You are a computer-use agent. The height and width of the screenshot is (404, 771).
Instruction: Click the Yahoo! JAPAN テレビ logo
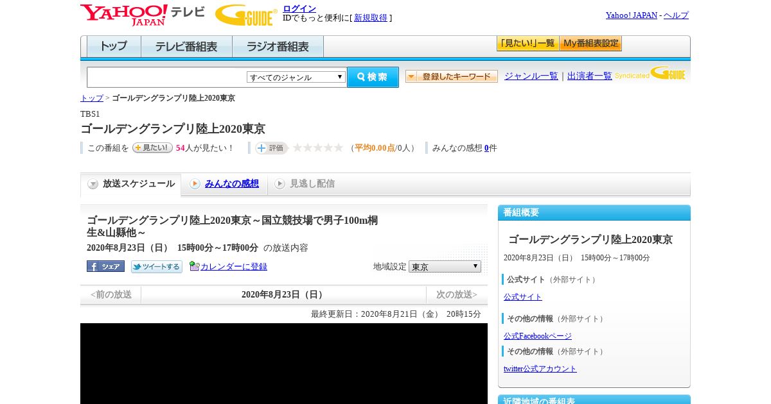coord(143,15)
